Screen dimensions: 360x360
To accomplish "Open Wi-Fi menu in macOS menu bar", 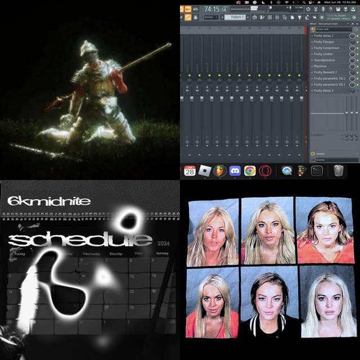I will click(287, 2).
